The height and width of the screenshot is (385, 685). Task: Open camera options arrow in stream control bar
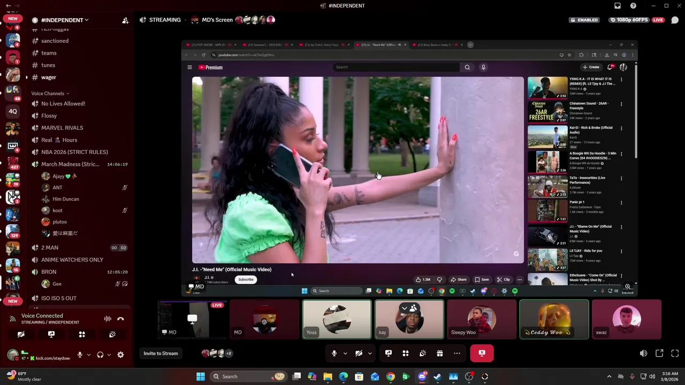click(370, 353)
